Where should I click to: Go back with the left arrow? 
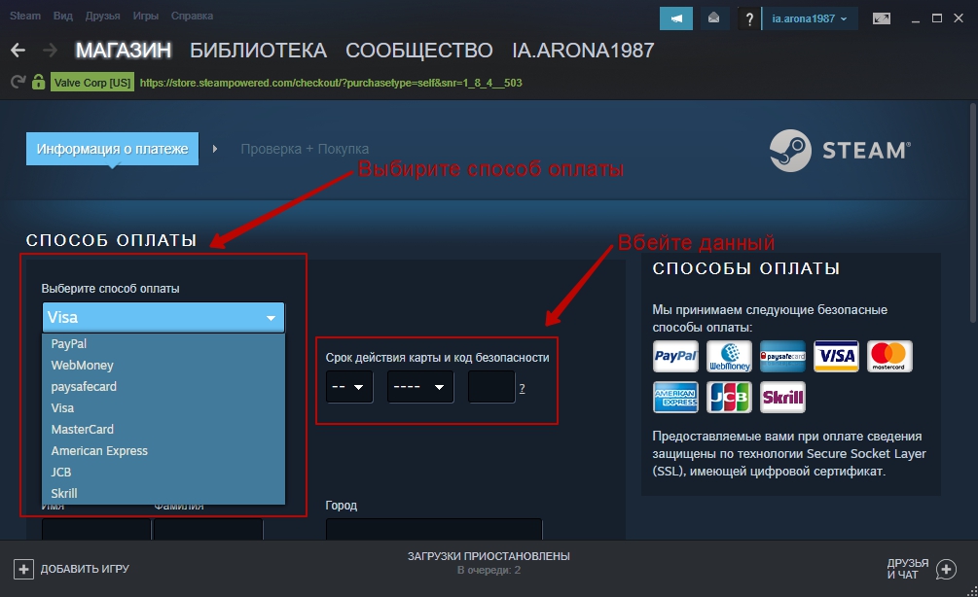point(18,51)
